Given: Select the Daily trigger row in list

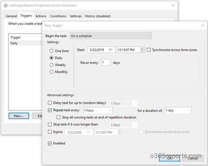Looking at the screenshot, I should [26, 43].
